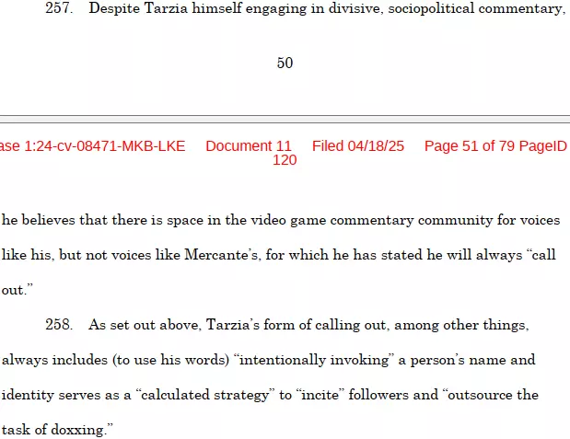Click 'video game commentary community' text
Screen dimensions: 570x439
[x=371, y=220]
